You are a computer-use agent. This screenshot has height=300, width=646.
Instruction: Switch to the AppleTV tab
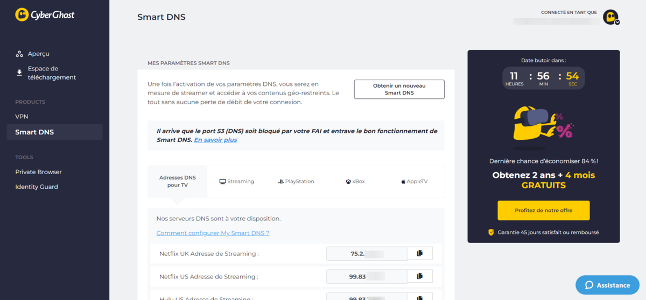(x=415, y=182)
